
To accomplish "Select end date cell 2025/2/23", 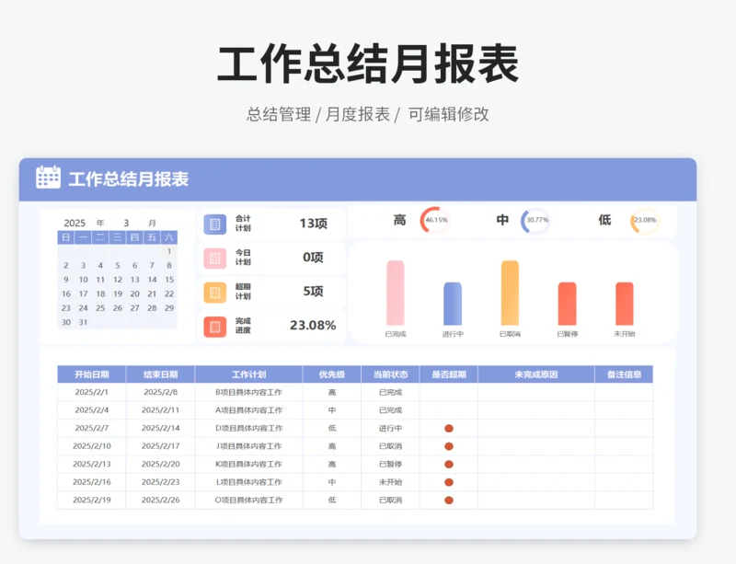I will click(x=160, y=482).
